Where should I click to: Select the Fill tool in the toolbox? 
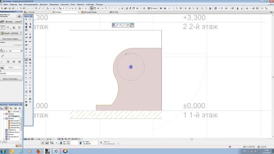[x=26, y=82]
